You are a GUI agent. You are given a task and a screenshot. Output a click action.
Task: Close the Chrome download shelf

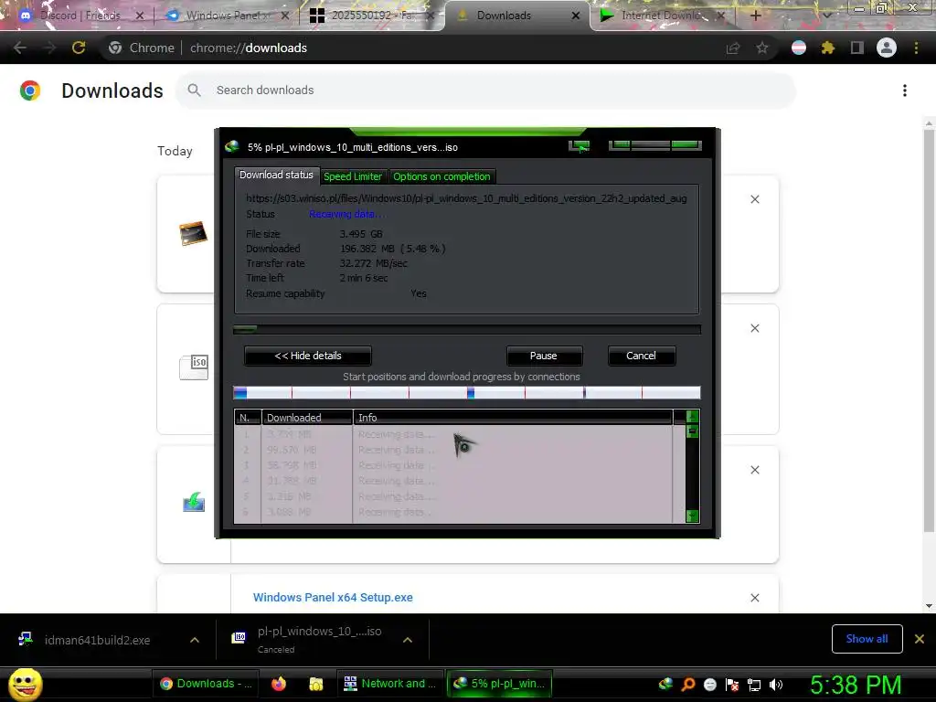pyautogui.click(x=920, y=639)
